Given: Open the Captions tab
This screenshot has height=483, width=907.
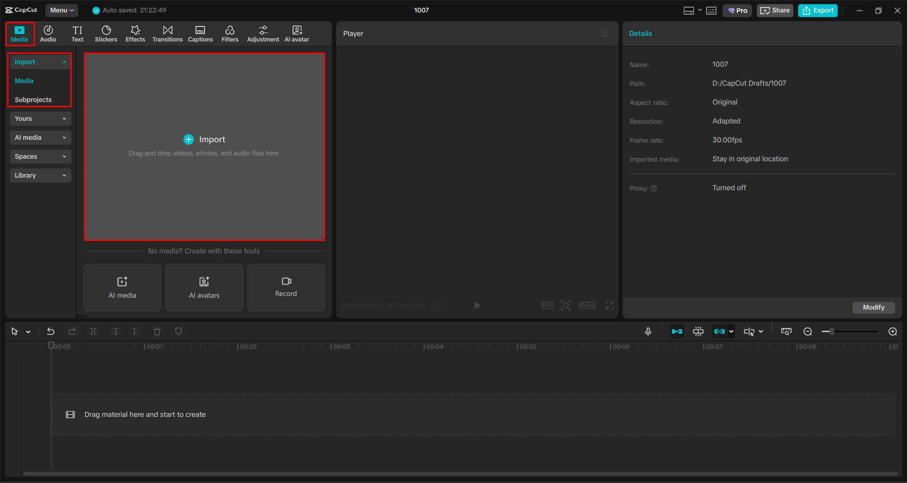Looking at the screenshot, I should 200,34.
